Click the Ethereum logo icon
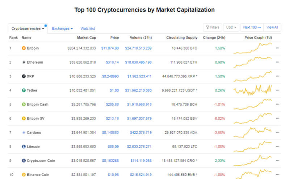 [x=24, y=62]
